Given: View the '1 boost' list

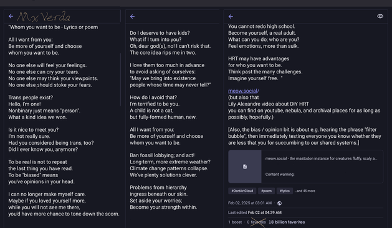Looking at the screenshot, I should click(x=235, y=222).
